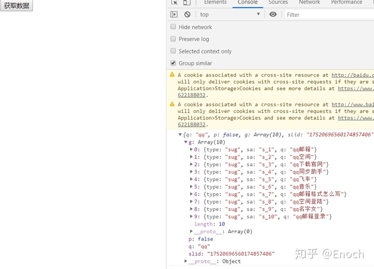
Task: Switch to the Console tab
Action: 248,3
